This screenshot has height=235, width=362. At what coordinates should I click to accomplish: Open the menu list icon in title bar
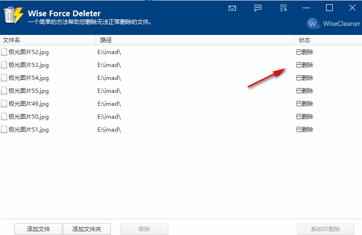tap(283, 8)
